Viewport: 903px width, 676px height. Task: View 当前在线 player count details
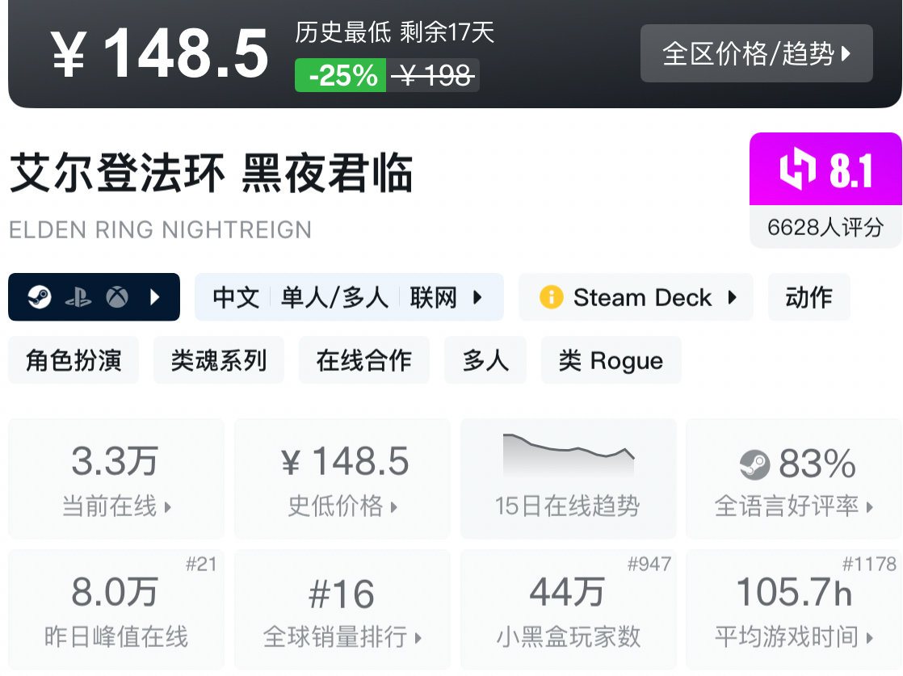click(116, 478)
